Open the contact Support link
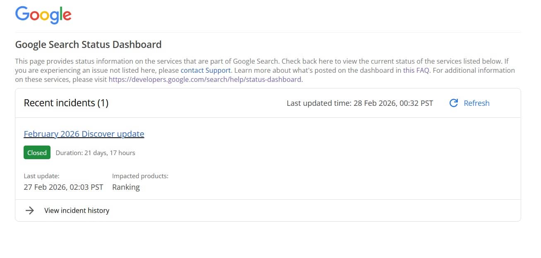 point(205,70)
